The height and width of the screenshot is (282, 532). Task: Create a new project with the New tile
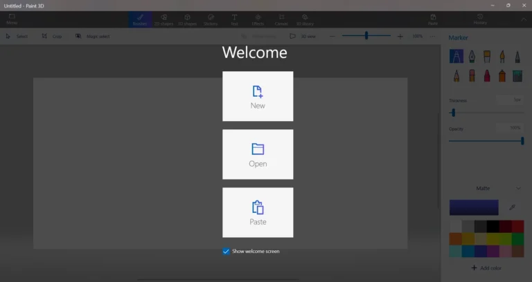[258, 96]
